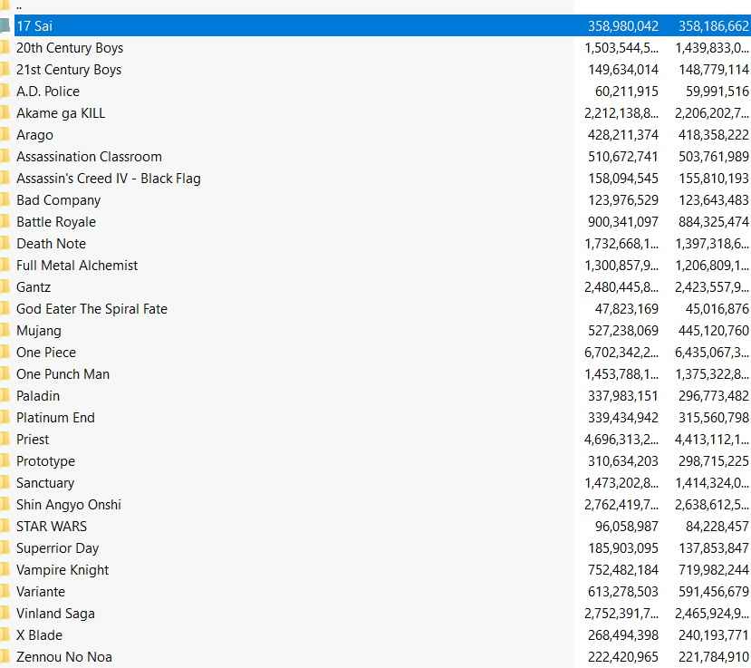Select the One Punch Man folder
The height and width of the screenshot is (668, 751).
pos(63,374)
